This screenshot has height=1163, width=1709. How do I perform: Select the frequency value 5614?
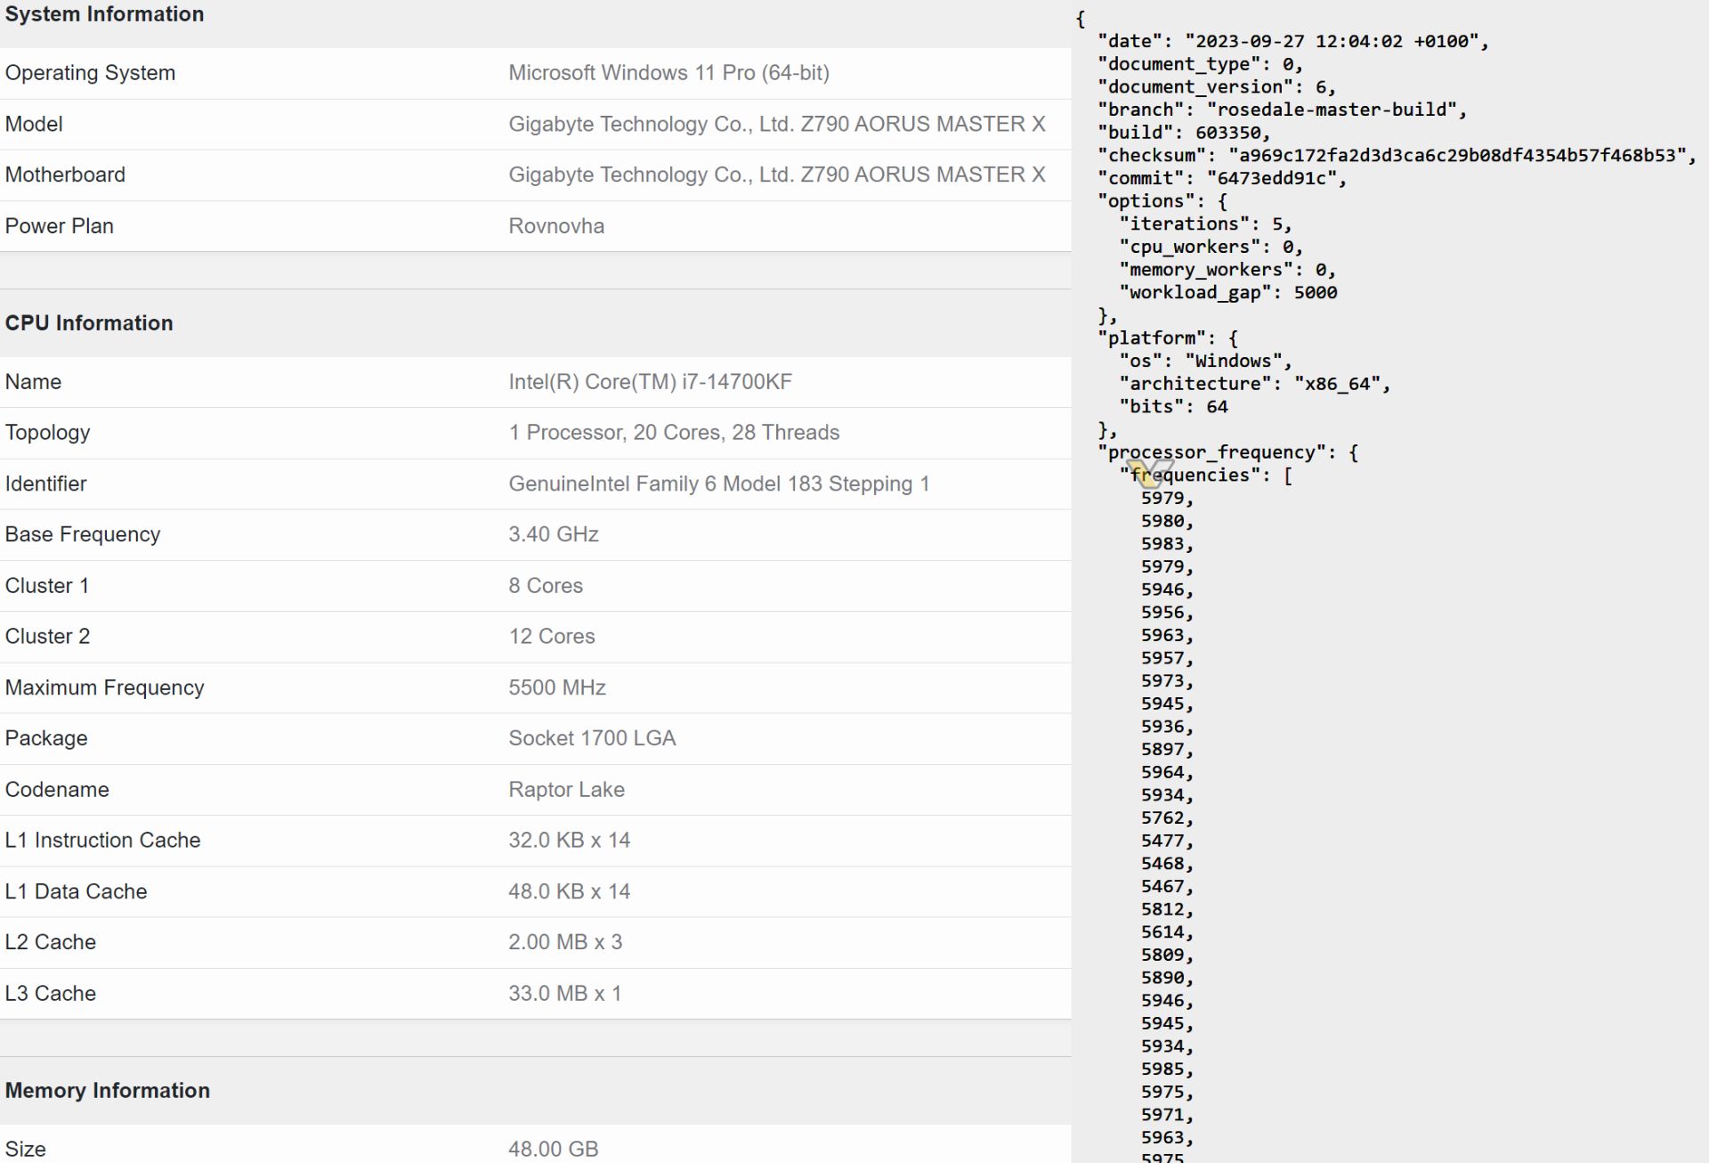point(1162,932)
